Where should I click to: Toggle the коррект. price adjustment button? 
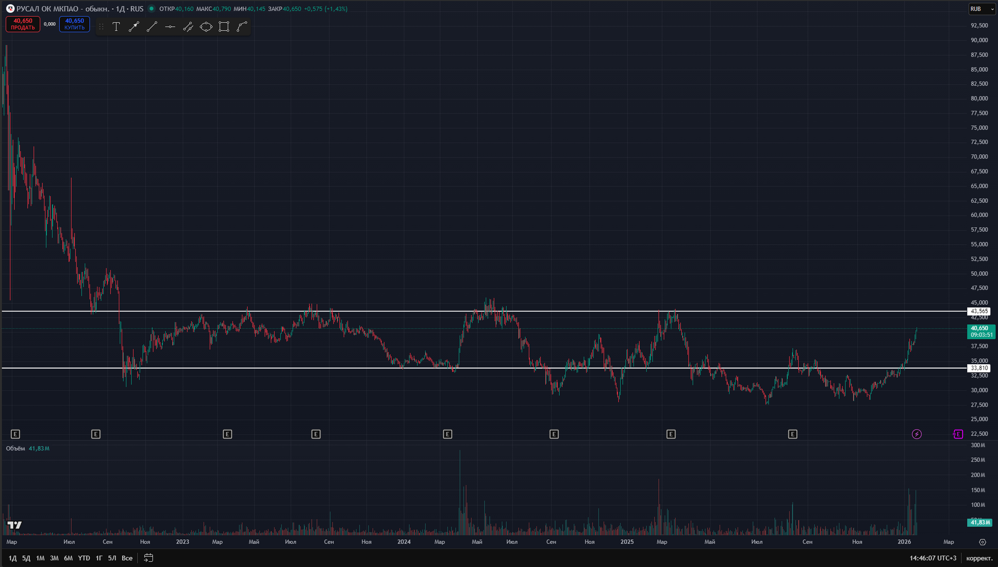(x=979, y=558)
